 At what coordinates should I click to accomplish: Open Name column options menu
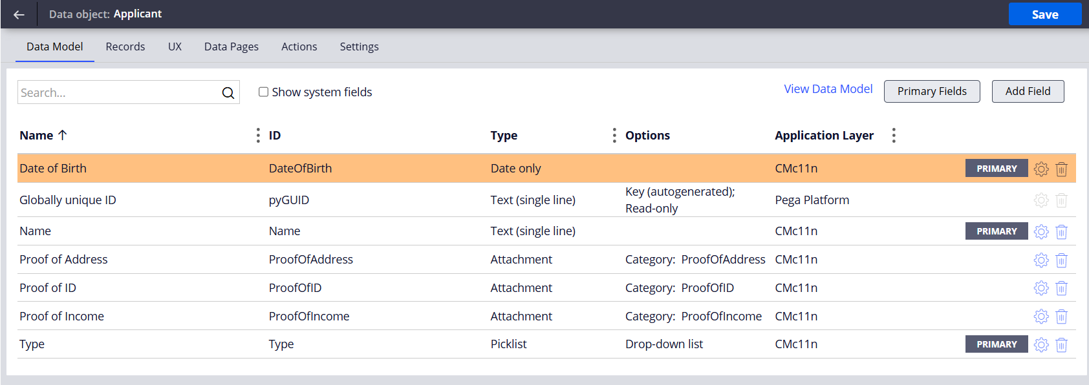click(x=258, y=135)
